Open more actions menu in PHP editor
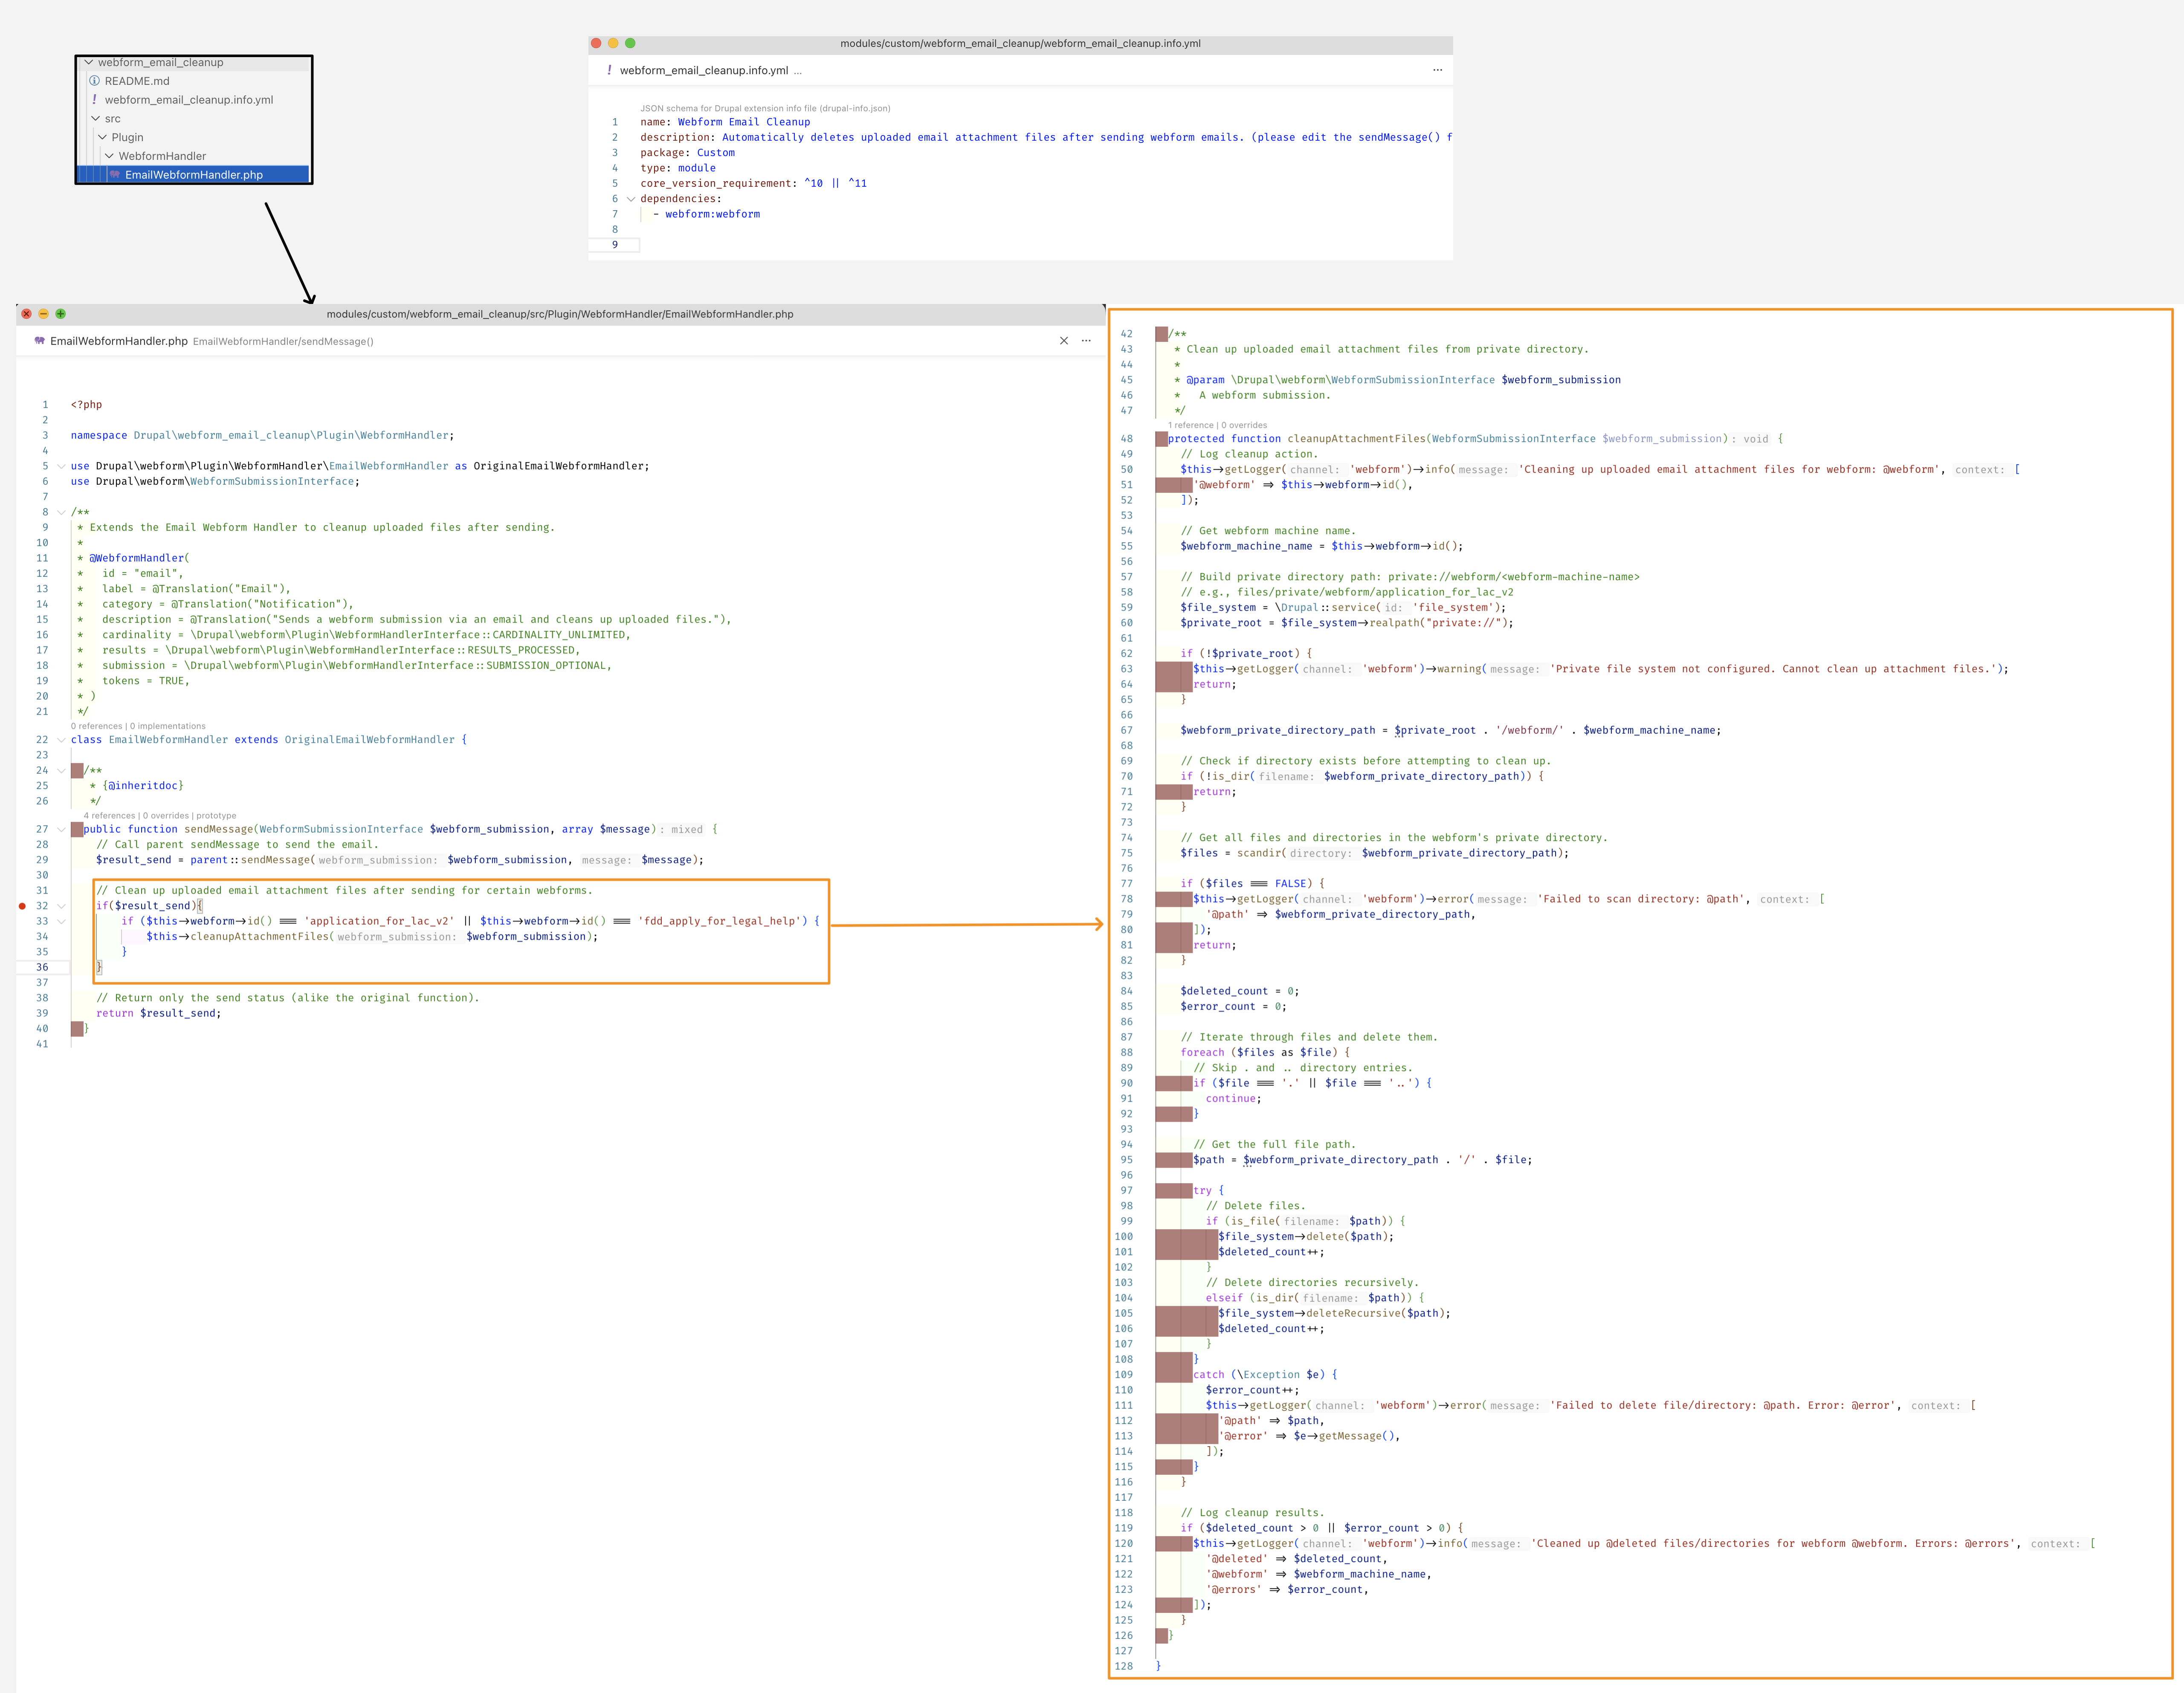2184x1693 pixels. point(1086,341)
